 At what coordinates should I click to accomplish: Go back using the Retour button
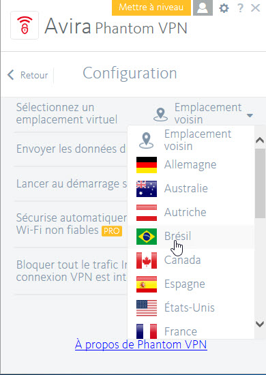tap(27, 75)
